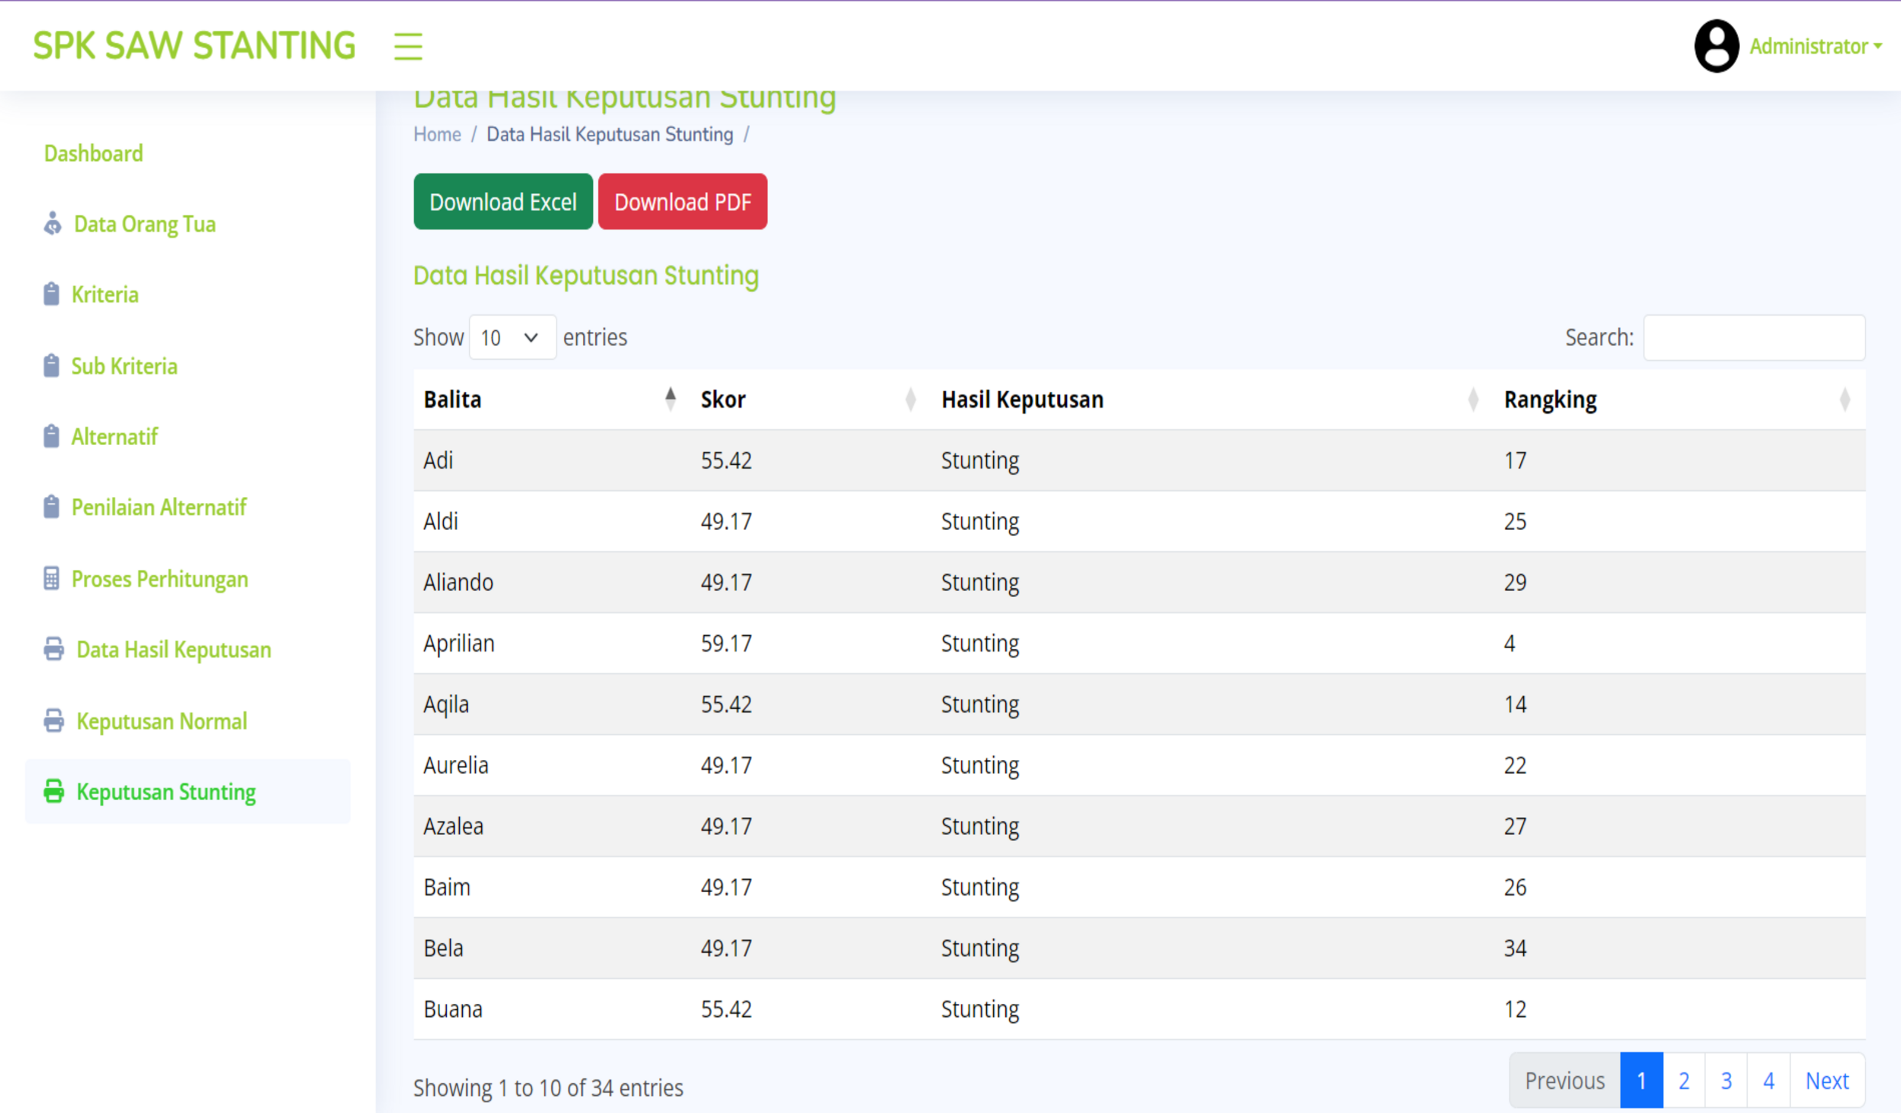Click the Data Hasil Keputusan printer icon
The height and width of the screenshot is (1113, 1901).
53,649
